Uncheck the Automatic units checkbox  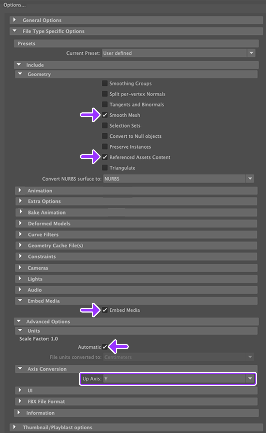(105, 347)
